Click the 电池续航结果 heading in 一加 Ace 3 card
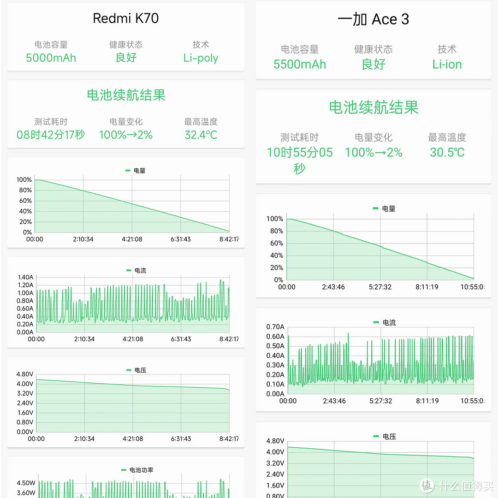 [x=373, y=107]
